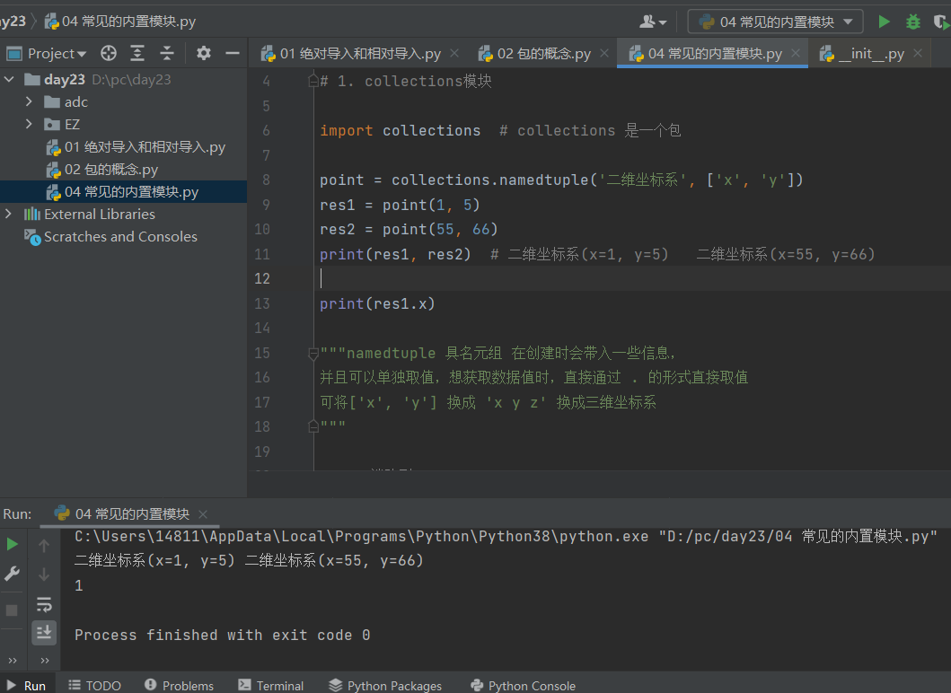
Task: Close the 04 常见的内置模块 Run tab
Action: (203, 514)
